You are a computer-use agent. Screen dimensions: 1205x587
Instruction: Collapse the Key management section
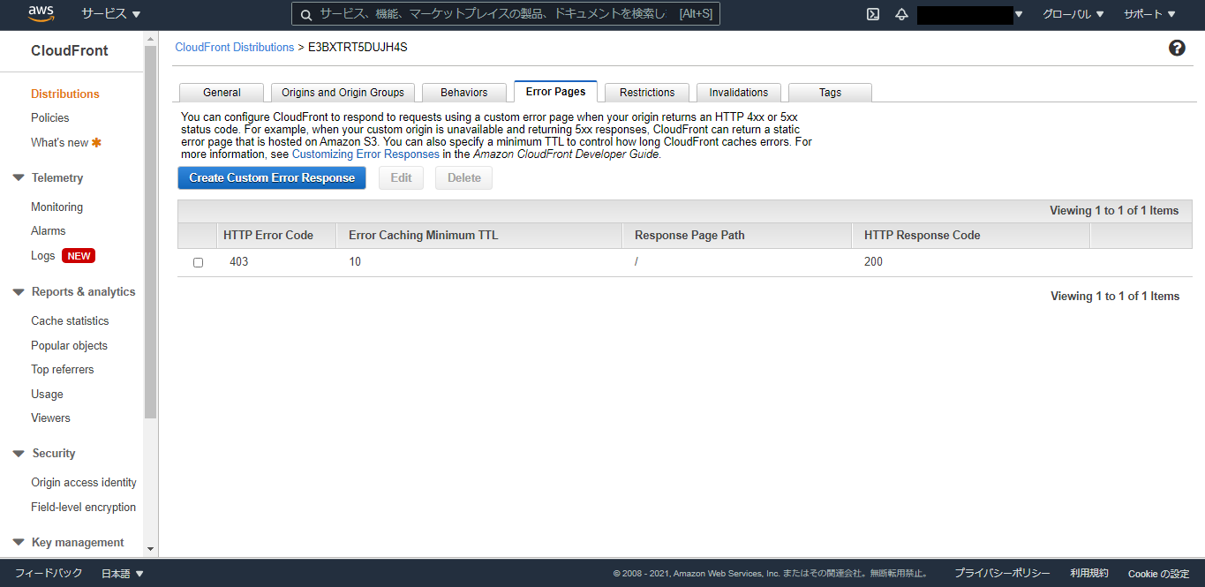pyautogui.click(x=19, y=542)
